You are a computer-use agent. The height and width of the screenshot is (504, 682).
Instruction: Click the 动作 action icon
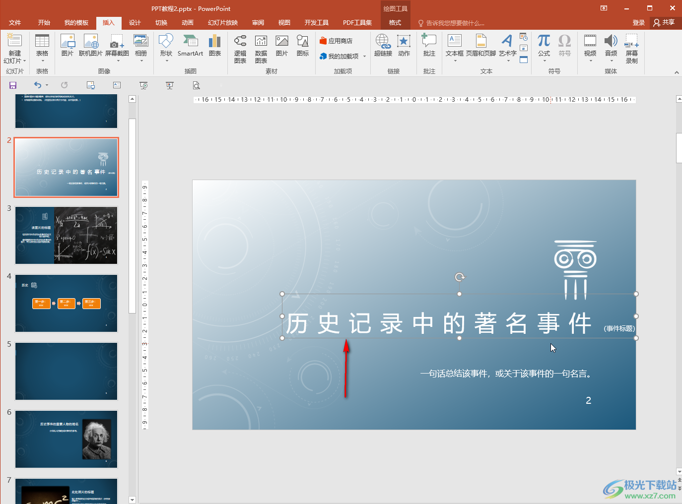(x=404, y=46)
